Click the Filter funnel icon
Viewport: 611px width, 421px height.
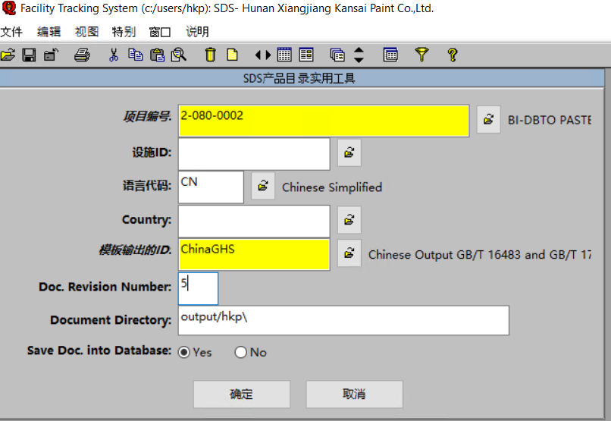point(421,55)
